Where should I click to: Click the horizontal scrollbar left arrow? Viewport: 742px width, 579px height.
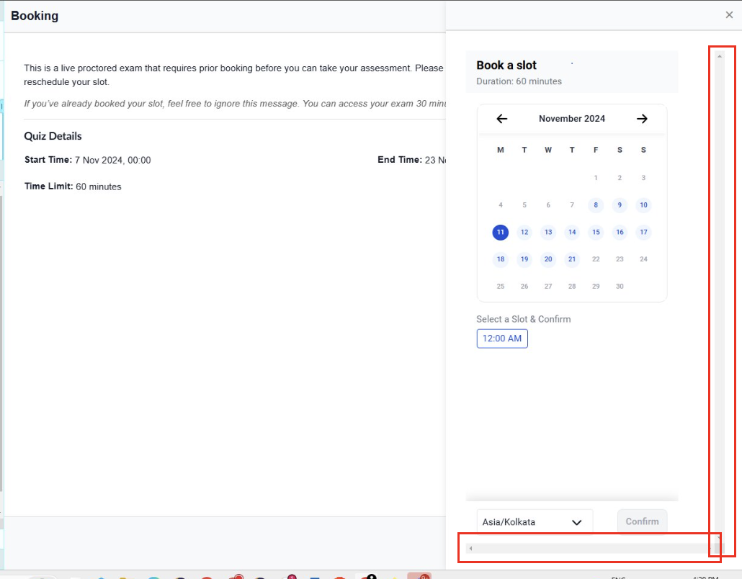(470, 548)
